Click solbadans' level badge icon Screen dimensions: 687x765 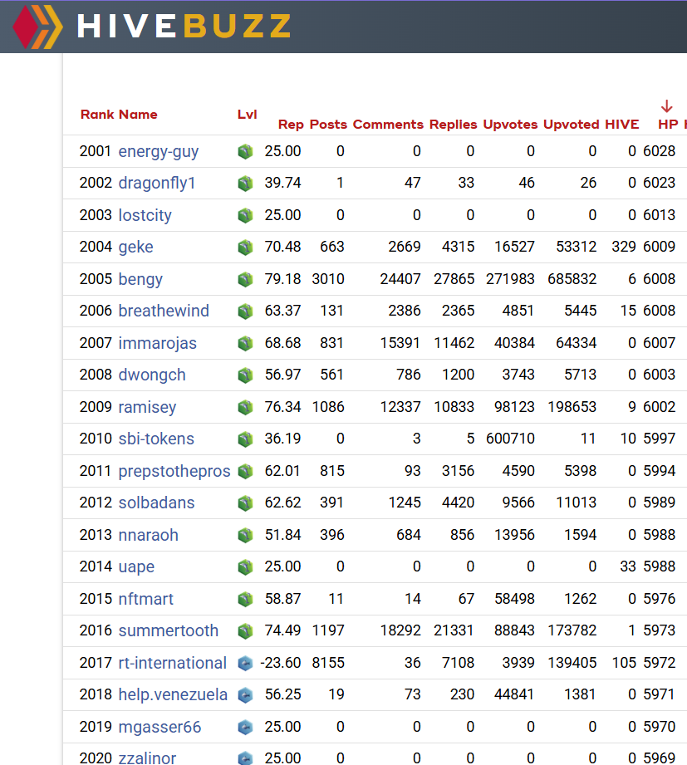245,503
